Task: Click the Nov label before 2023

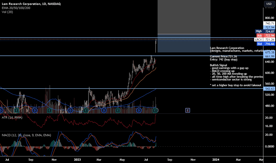Action: coord(54,160)
